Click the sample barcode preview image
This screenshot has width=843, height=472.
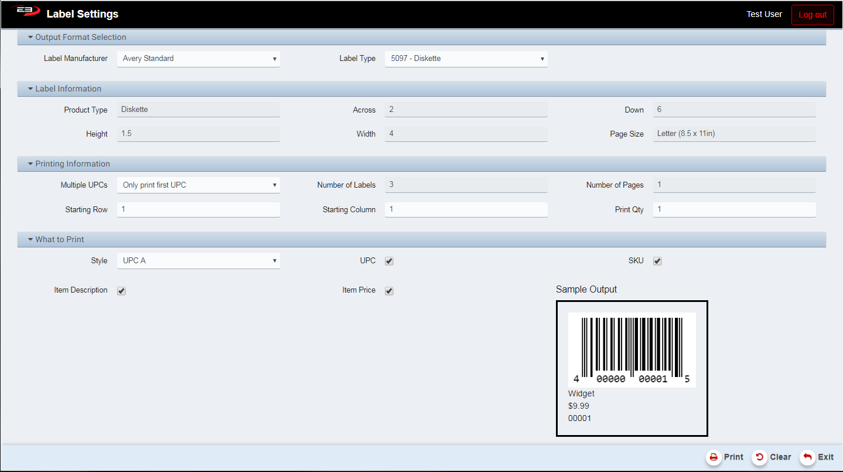632,349
